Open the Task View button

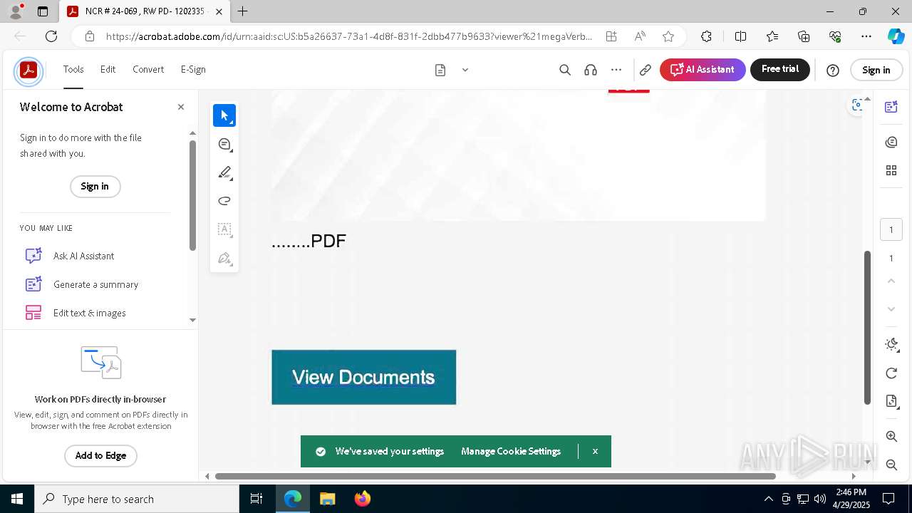click(256, 499)
